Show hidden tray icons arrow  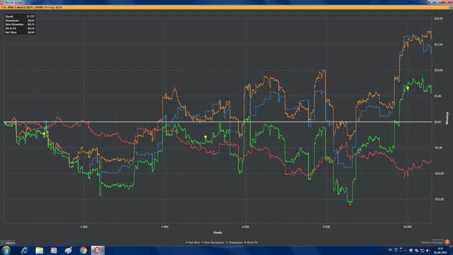(x=405, y=250)
